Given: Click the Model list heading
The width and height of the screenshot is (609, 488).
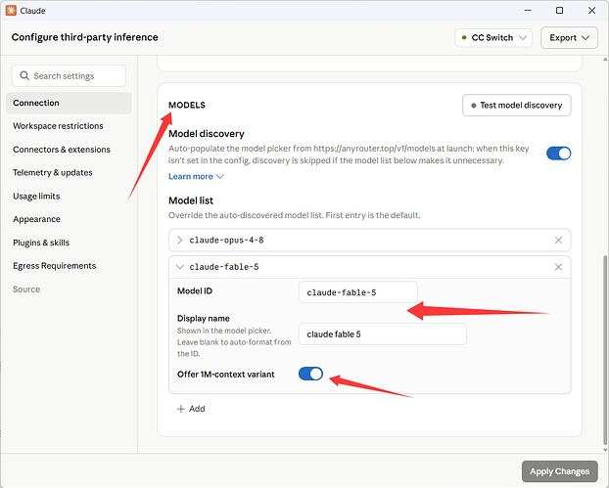Looking at the screenshot, I should pos(191,200).
